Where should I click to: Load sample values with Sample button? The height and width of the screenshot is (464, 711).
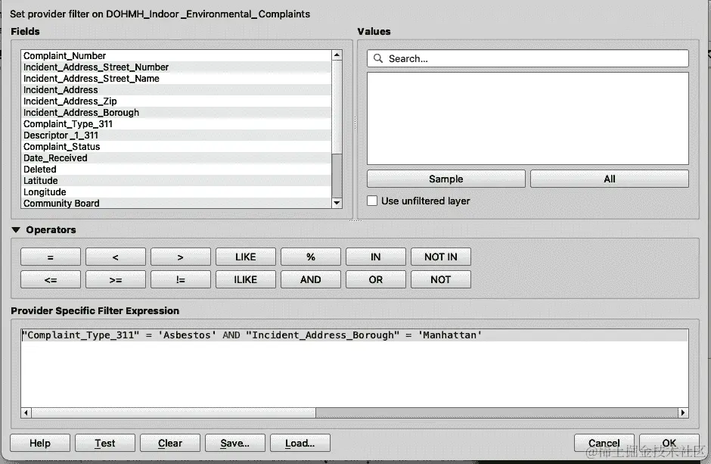tap(446, 179)
